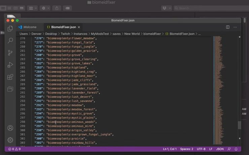This screenshot has width=249, height=155.
Task: Open the Explorer view in activity bar
Action: [x=10, y=28]
